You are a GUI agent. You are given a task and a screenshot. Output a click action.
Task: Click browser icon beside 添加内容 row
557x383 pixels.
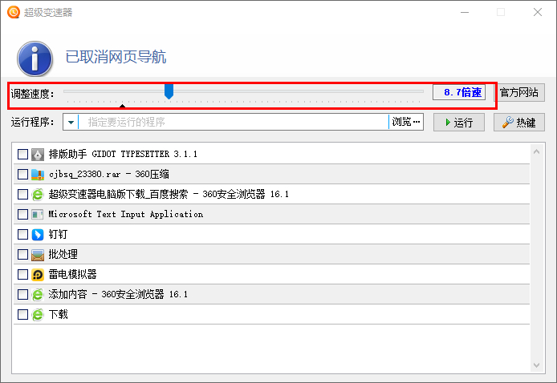pos(38,294)
